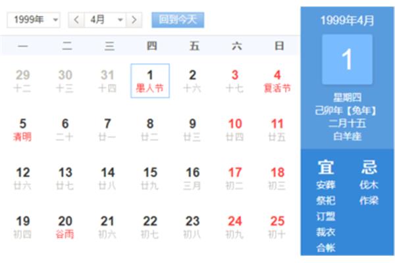Select April 21 初六
This screenshot has height=263, width=395.
coord(108,227)
